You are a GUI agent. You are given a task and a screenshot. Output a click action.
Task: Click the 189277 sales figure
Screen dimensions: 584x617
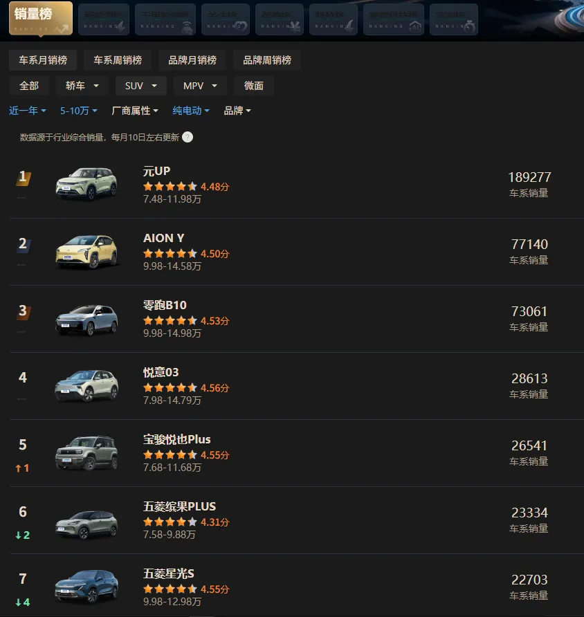pyautogui.click(x=529, y=178)
